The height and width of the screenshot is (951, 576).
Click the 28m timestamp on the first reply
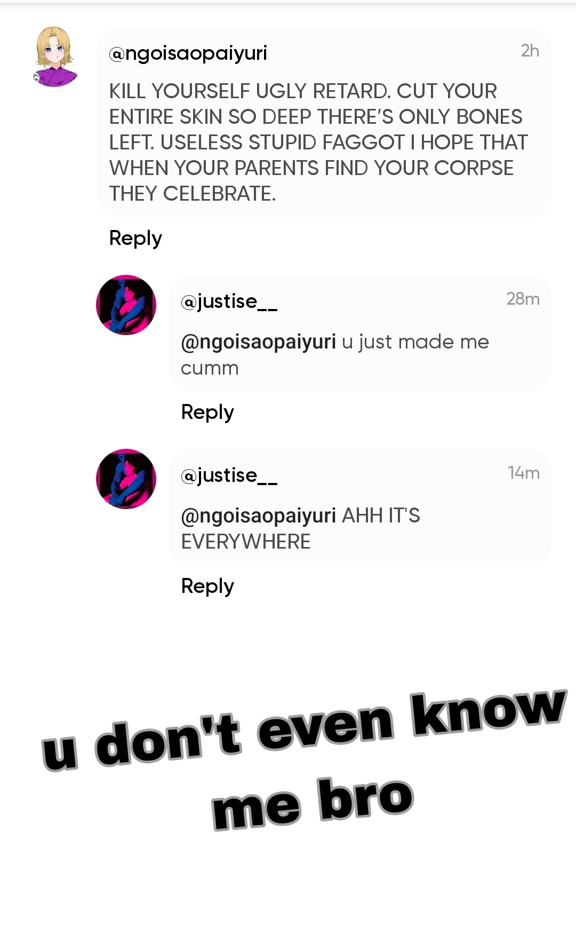pyautogui.click(x=523, y=299)
